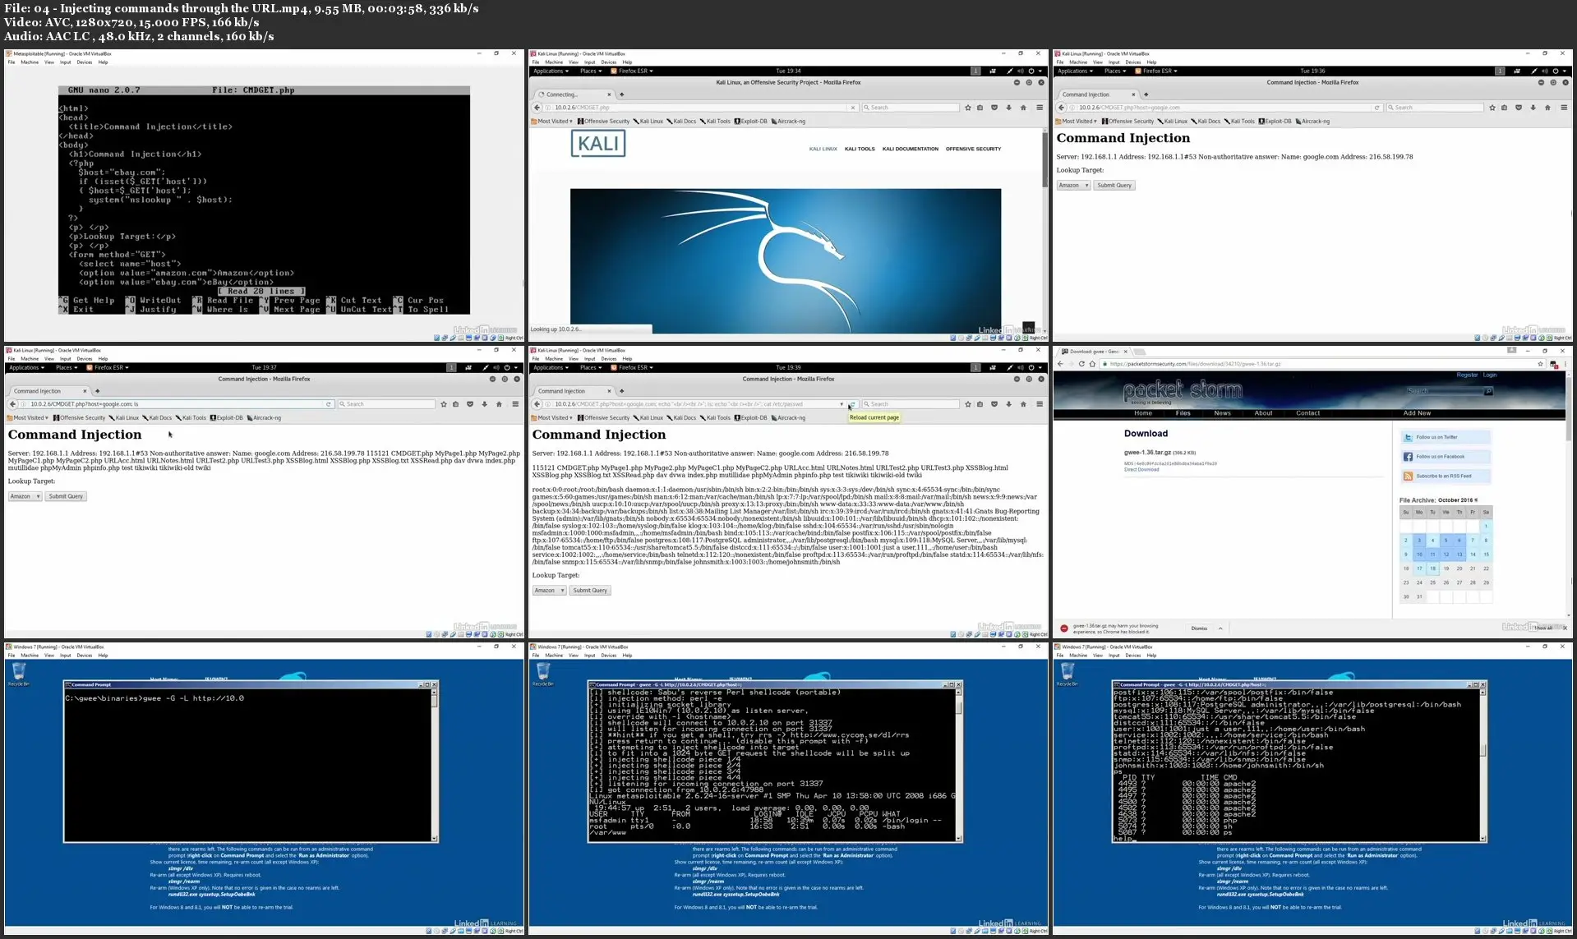Screen dimensions: 1577x939
Task: Open Amazon host dropdown in Tue 19:37 page
Action: 25,496
